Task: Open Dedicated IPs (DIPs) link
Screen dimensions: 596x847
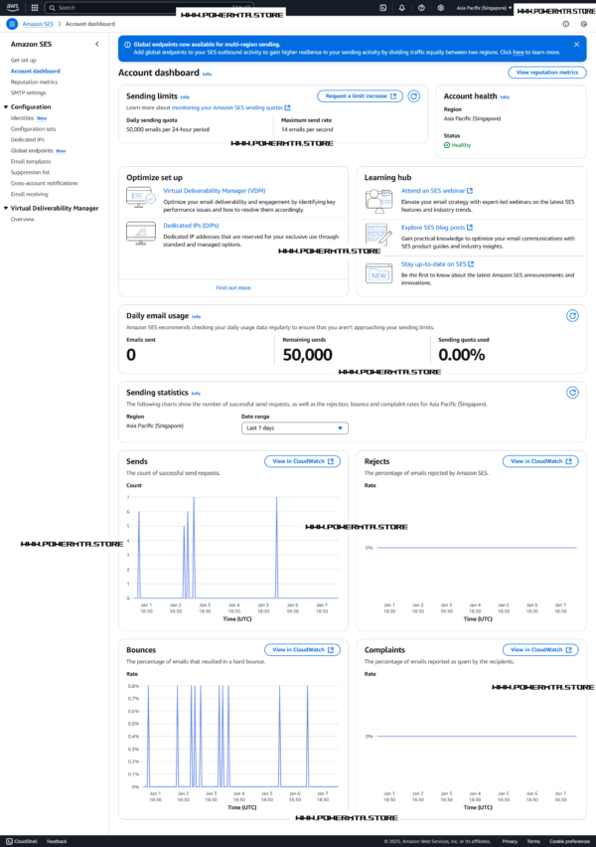Action: 191,226
